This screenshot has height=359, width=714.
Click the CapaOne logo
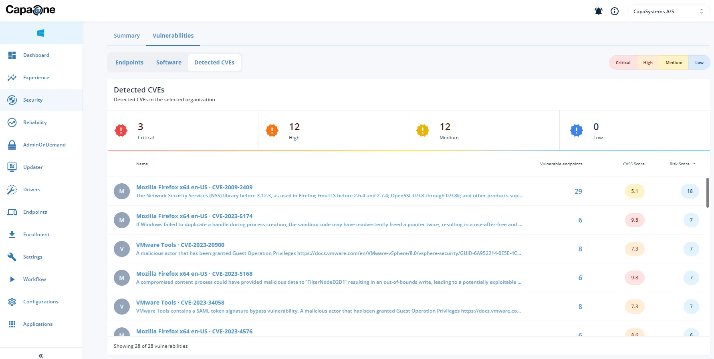[x=30, y=10]
